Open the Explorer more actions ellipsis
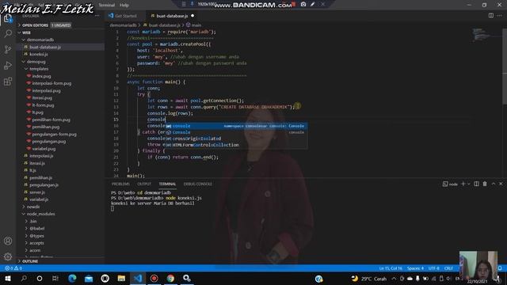This screenshot has width=507, height=285. 97,16
